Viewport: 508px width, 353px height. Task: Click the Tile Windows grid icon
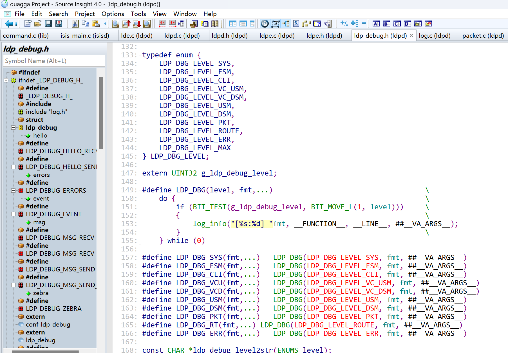coord(233,24)
